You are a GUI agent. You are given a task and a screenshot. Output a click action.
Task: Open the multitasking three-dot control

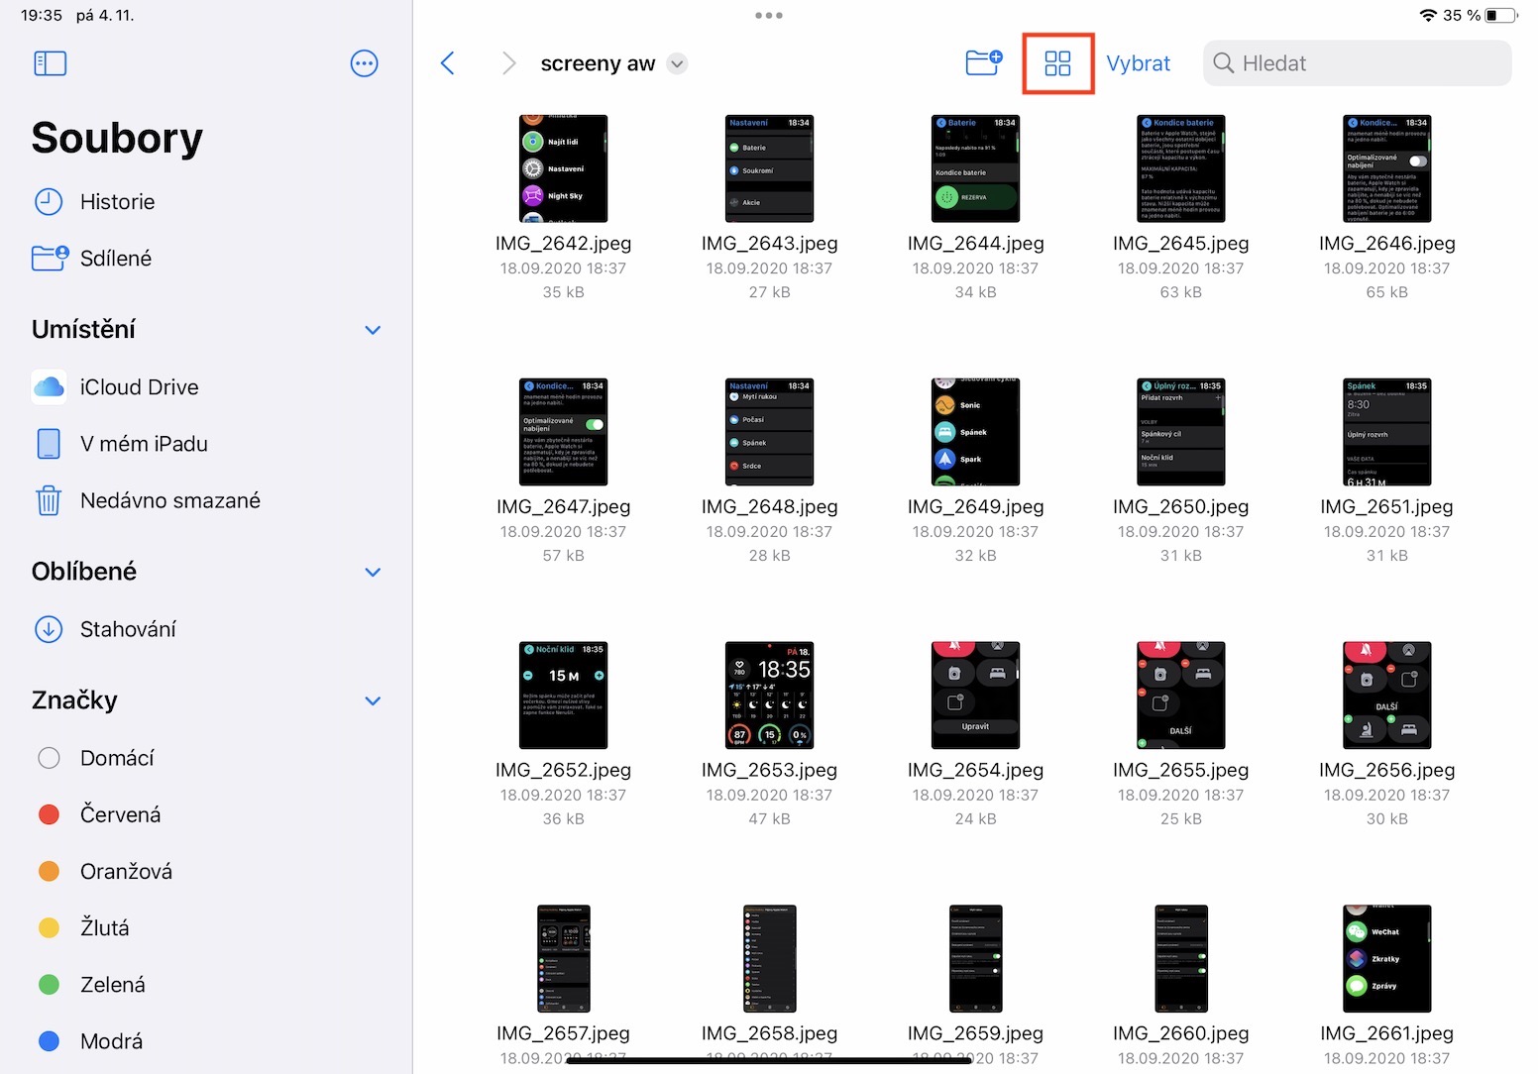(769, 15)
